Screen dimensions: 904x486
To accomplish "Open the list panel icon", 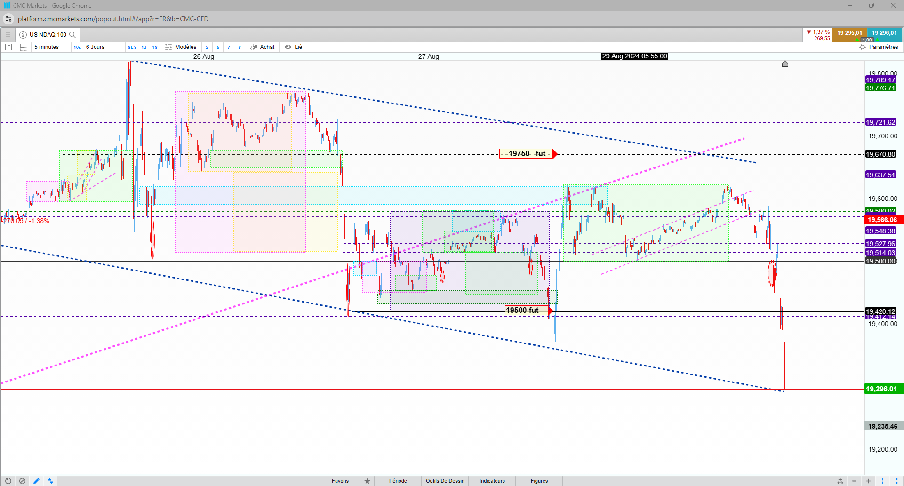I will (8, 47).
